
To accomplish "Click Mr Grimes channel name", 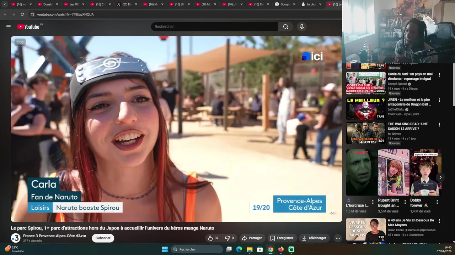I will (394, 134).
